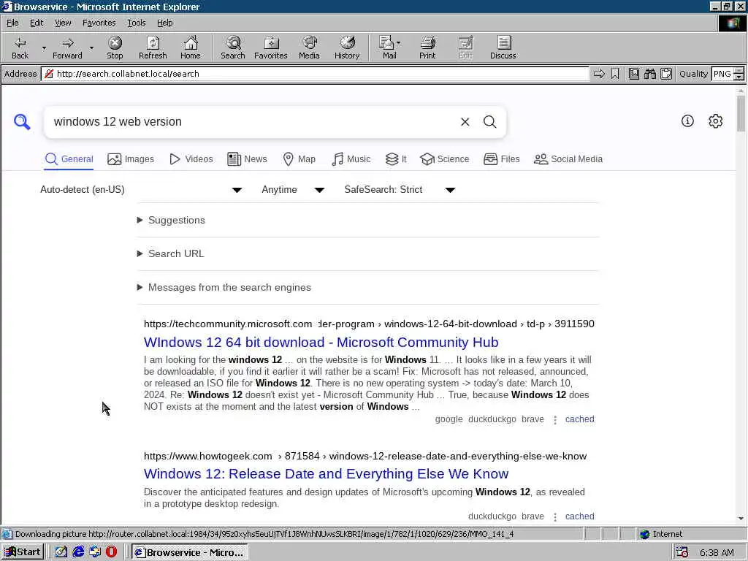Click the blue SearXNG magnifier logo
Viewport: 748px width, 561px height.
[x=22, y=122]
